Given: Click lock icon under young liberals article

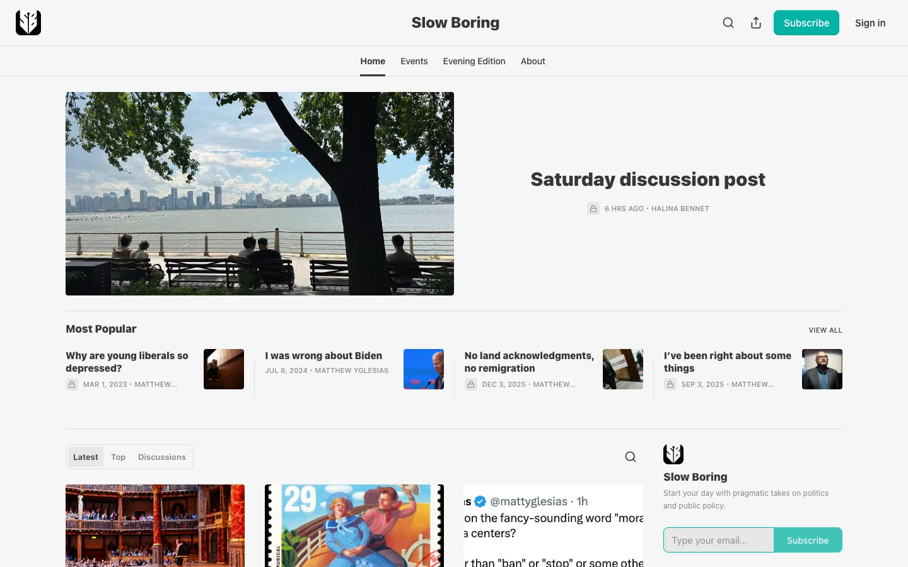Looking at the screenshot, I should coord(72,384).
